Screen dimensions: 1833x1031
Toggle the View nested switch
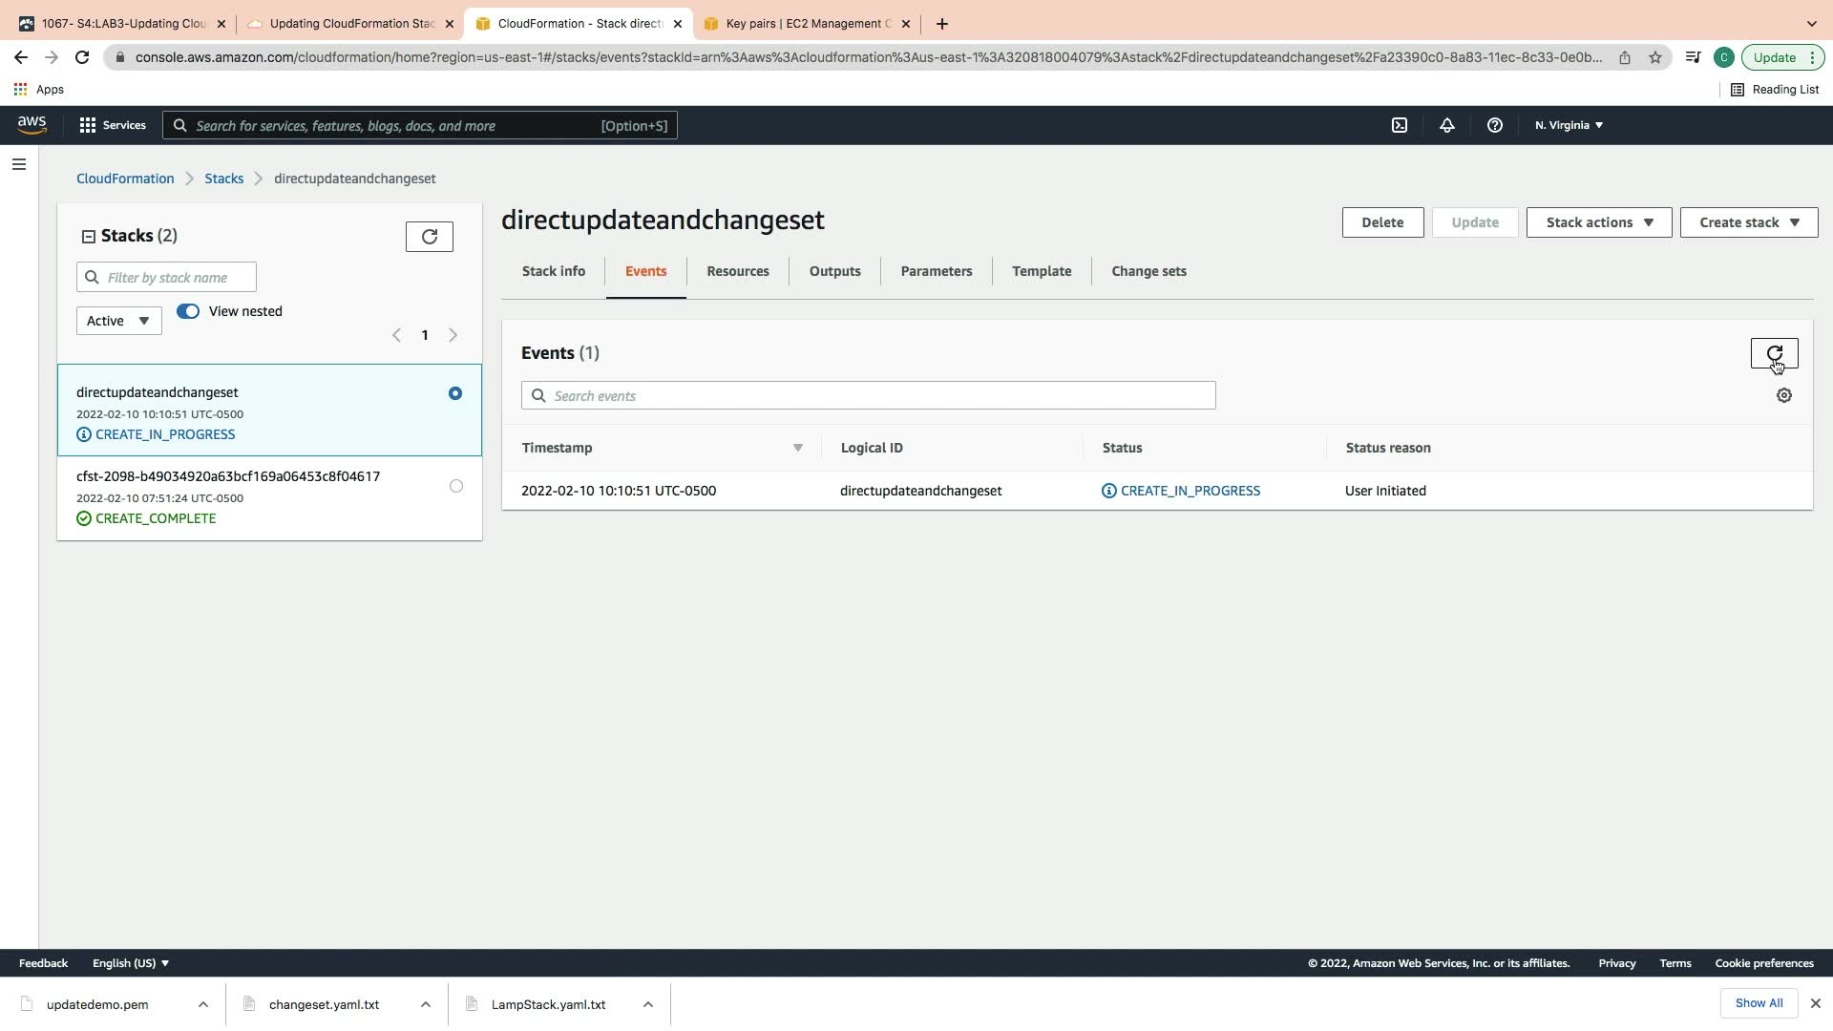point(188,311)
